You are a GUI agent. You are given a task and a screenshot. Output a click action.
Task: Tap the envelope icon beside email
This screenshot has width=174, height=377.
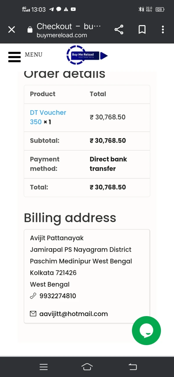(x=33, y=313)
